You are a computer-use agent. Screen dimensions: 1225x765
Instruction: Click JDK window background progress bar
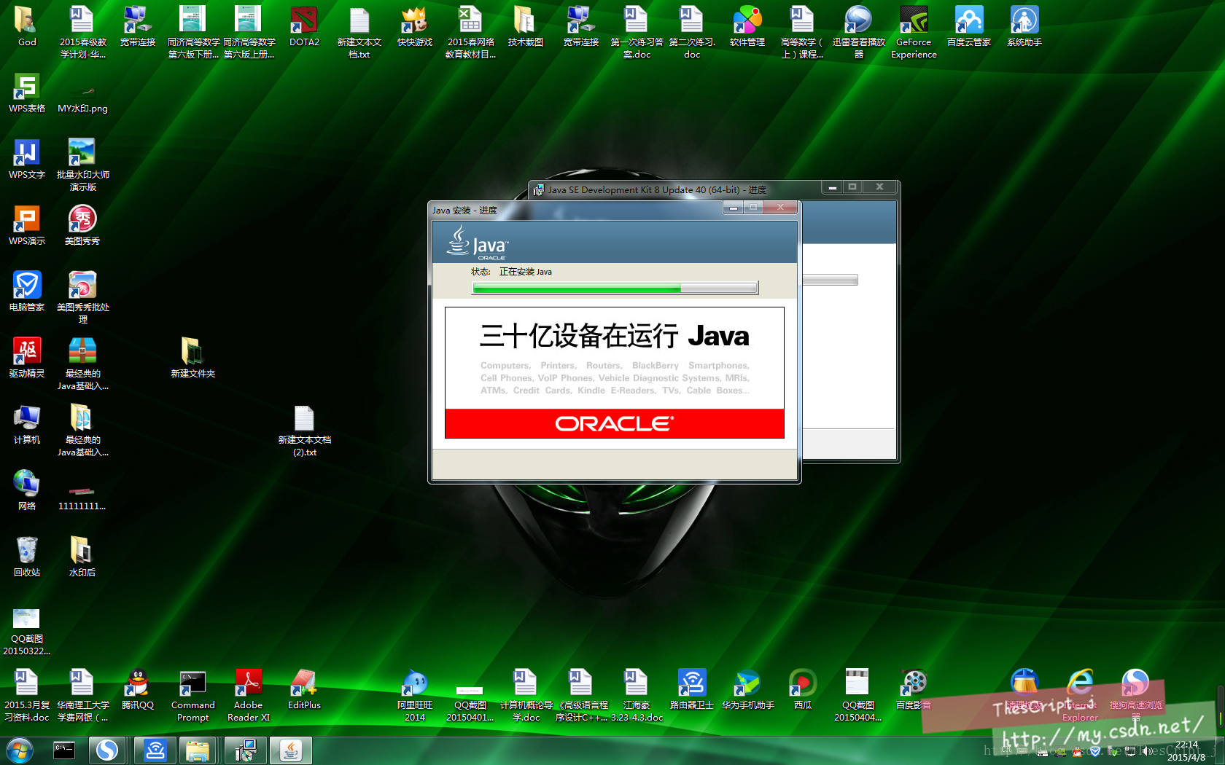[x=831, y=280]
